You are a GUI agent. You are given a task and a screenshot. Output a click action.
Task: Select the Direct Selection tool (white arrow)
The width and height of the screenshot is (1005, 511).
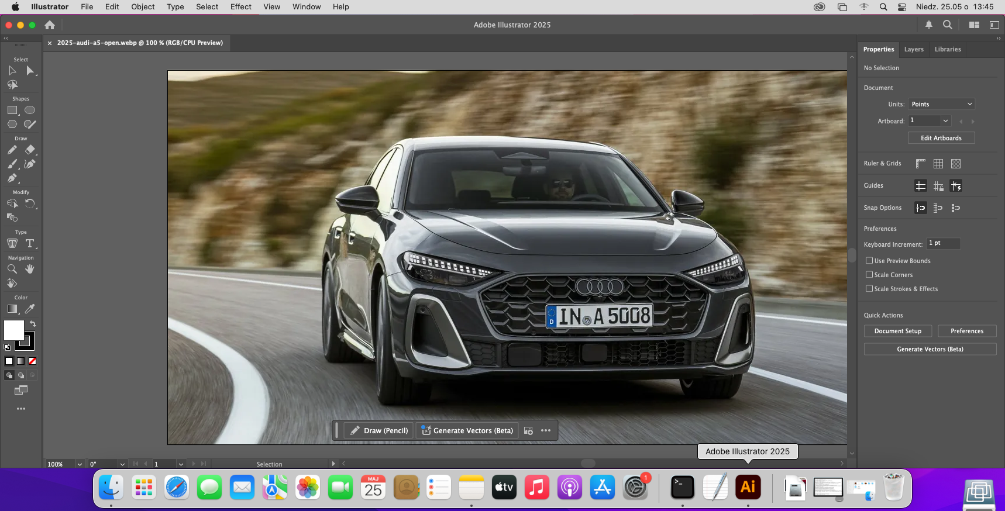(30, 71)
